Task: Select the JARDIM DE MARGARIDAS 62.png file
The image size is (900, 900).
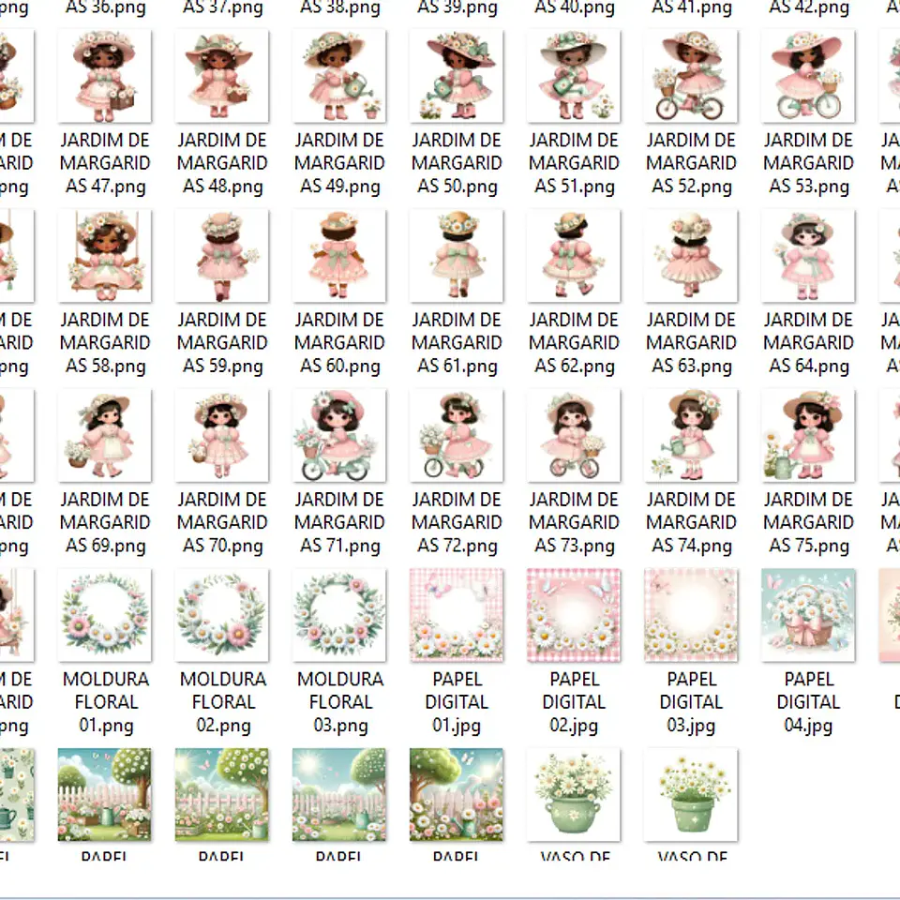Action: click(x=574, y=256)
